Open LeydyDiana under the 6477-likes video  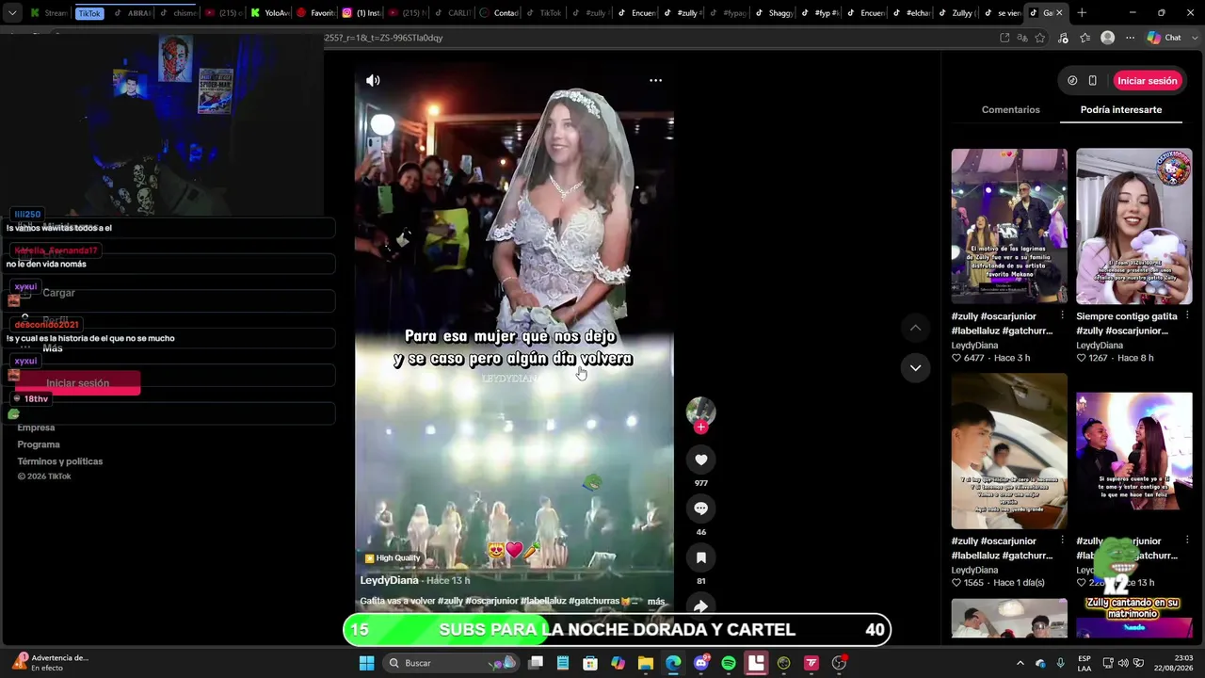tap(974, 346)
